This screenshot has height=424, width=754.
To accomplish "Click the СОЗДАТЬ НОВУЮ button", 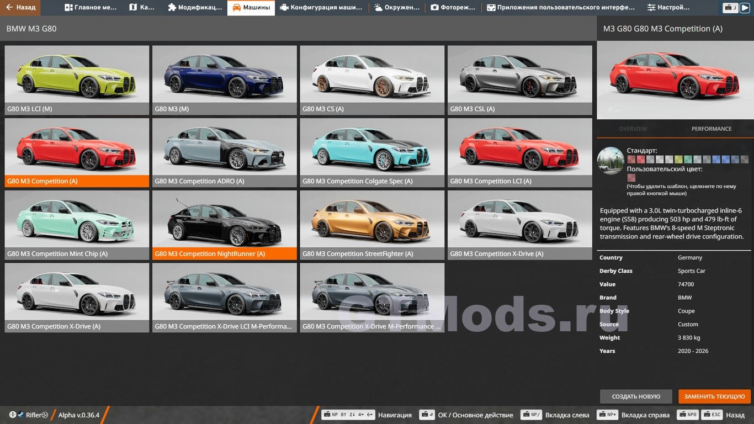I will [x=636, y=396].
